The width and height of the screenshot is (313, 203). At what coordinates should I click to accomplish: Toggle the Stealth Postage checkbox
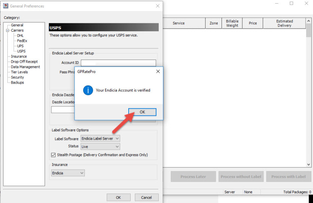53,155
